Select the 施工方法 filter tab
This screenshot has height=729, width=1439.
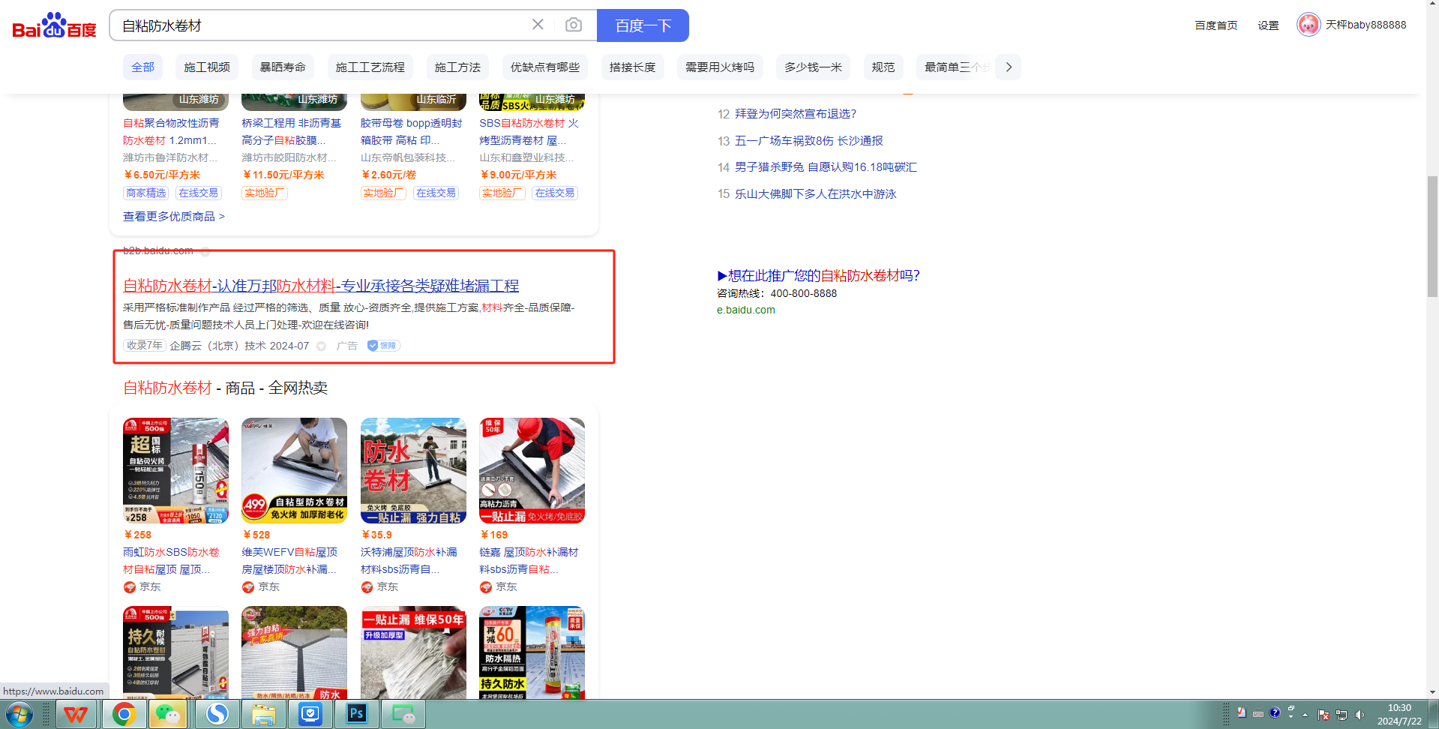click(x=457, y=67)
